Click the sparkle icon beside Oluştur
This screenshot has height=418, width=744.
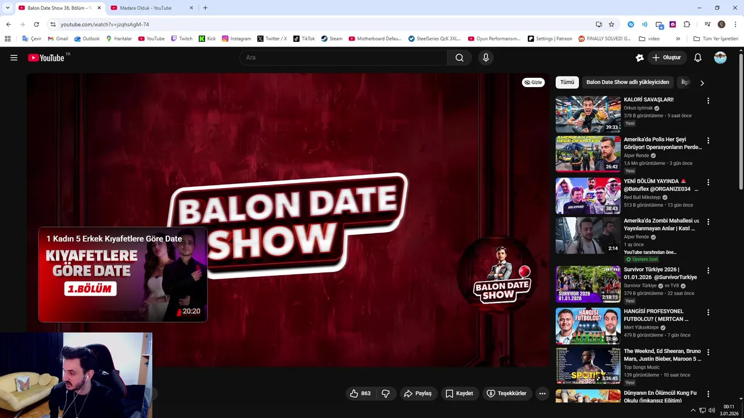coord(639,57)
